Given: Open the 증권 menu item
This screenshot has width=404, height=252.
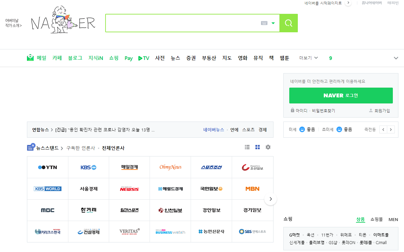Looking at the screenshot, I should (191, 58).
